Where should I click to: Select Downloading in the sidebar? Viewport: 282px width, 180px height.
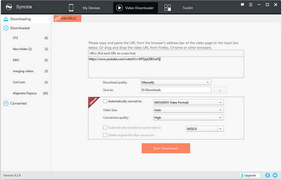pos(26,19)
